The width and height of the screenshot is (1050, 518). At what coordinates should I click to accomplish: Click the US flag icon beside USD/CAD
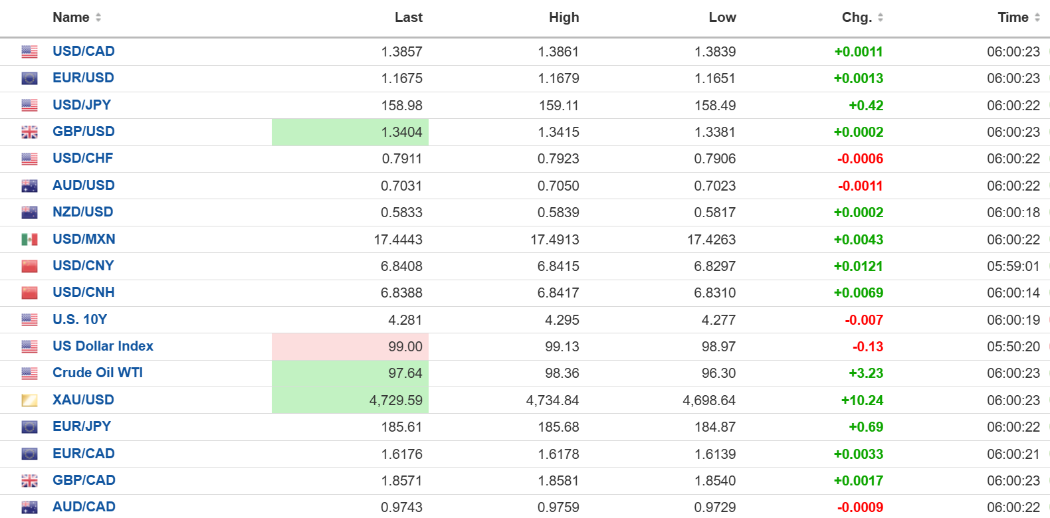click(29, 52)
